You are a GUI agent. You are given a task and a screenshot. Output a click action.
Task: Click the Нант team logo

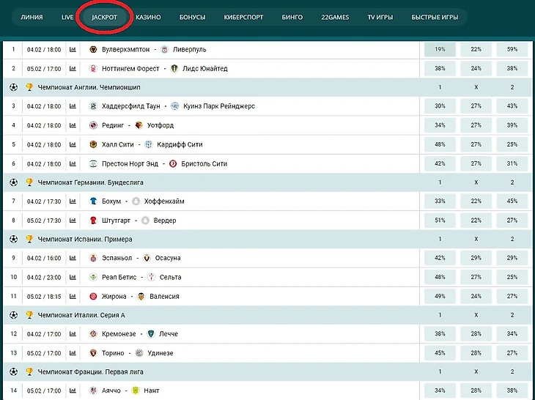click(x=136, y=390)
